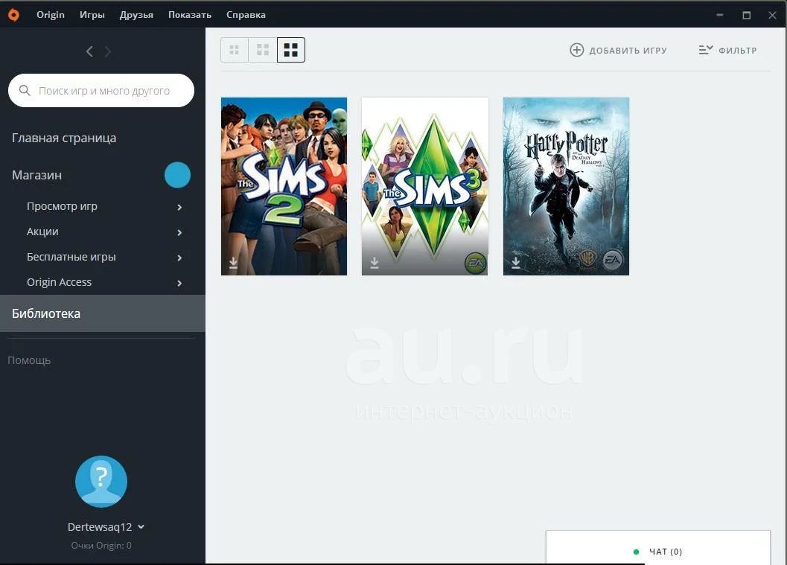Screen dimensions: 787x565
Task: Select Просмотр игр in sidebar
Action: (x=63, y=206)
